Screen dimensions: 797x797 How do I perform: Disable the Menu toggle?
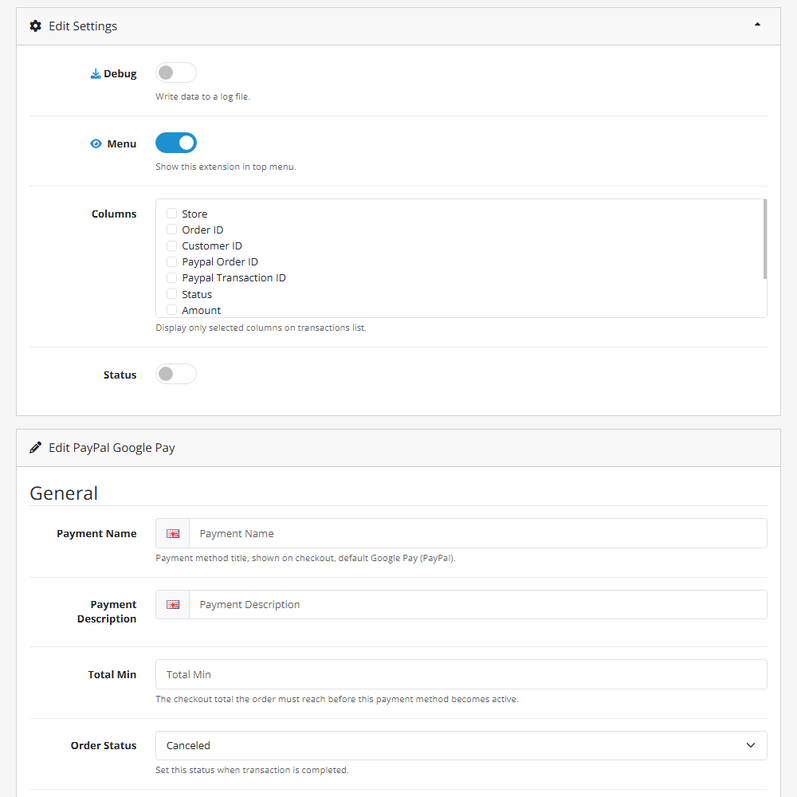[176, 143]
